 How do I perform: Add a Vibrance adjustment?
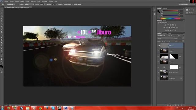click(x=175, y=25)
